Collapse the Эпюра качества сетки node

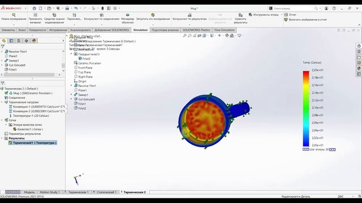tap(6, 125)
